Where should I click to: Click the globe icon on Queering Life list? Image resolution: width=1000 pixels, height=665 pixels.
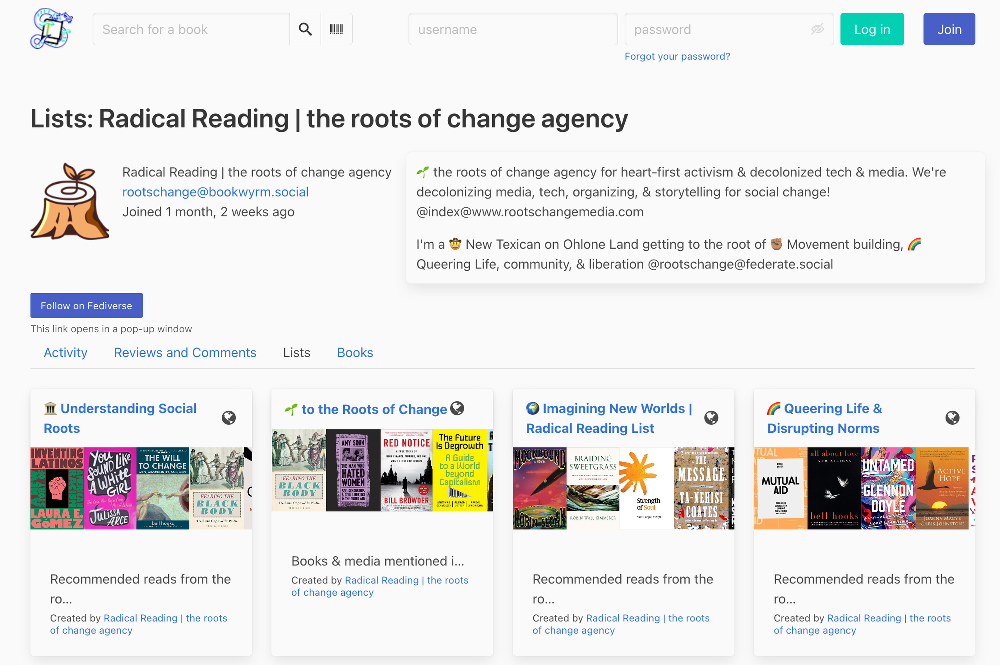pyautogui.click(x=952, y=418)
